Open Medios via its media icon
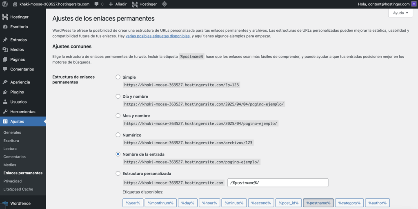 pyautogui.click(x=5, y=50)
